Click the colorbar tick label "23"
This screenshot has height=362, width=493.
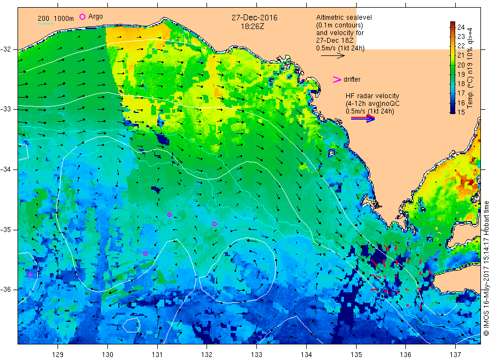(461, 37)
